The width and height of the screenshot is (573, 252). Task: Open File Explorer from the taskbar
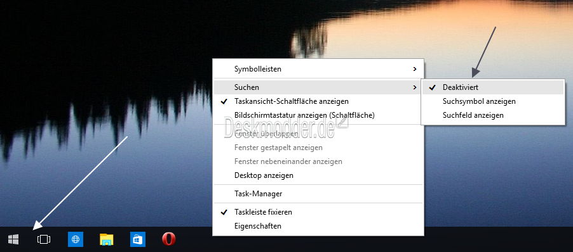[107, 239]
